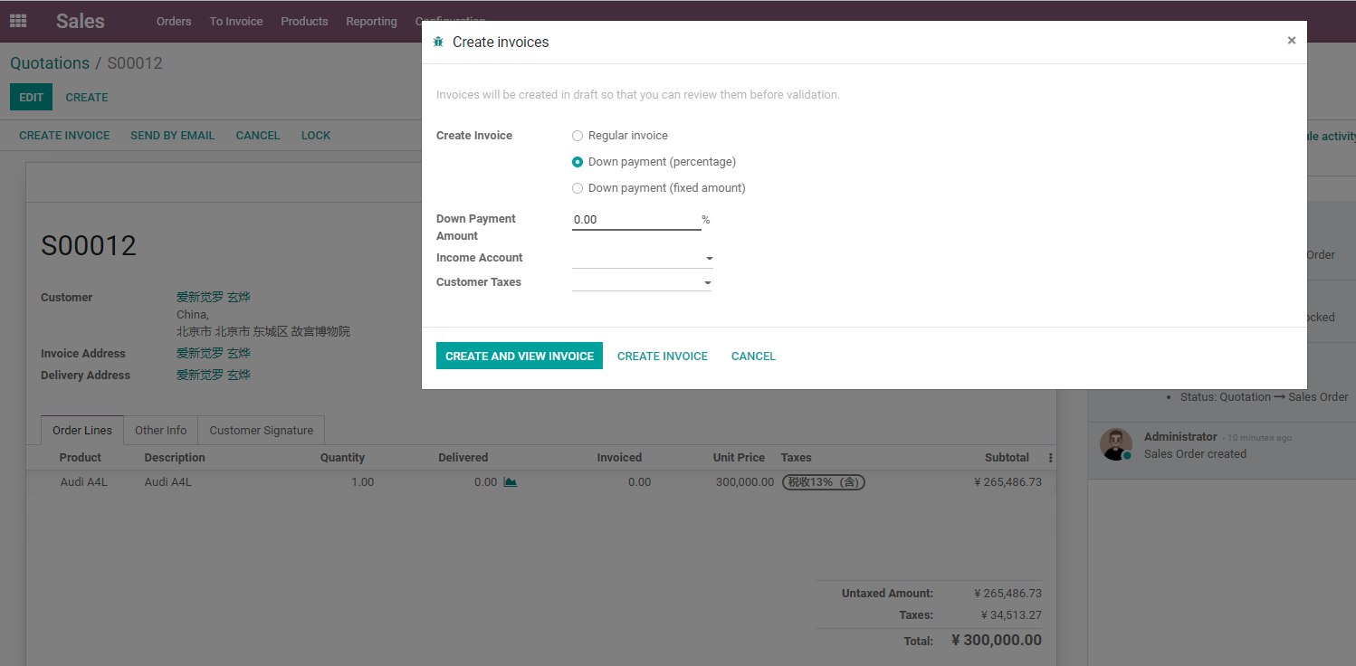Click Create Invoice in status bar
Viewport: 1356px width, 666px height.
64,135
